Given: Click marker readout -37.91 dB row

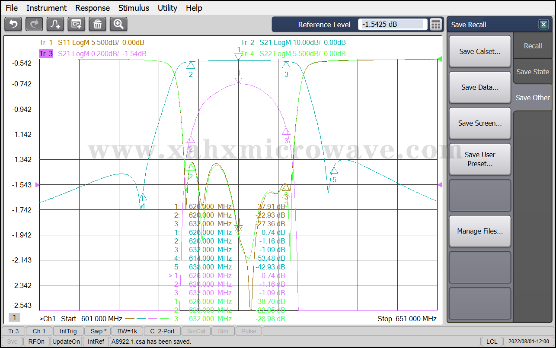Looking at the screenshot, I should 230,206.
